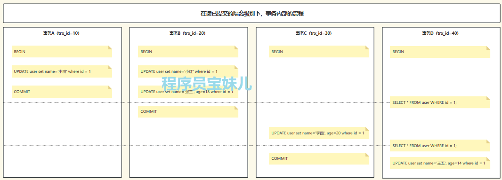Screen dimensions: 502x180
Task: Click the name='王五', age=14 UPDATE note
Action: (440, 163)
